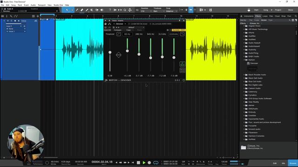The width and height of the screenshot is (298, 167).
Task: Adjust the 280 Hz band slider
Action: click(x=139, y=54)
